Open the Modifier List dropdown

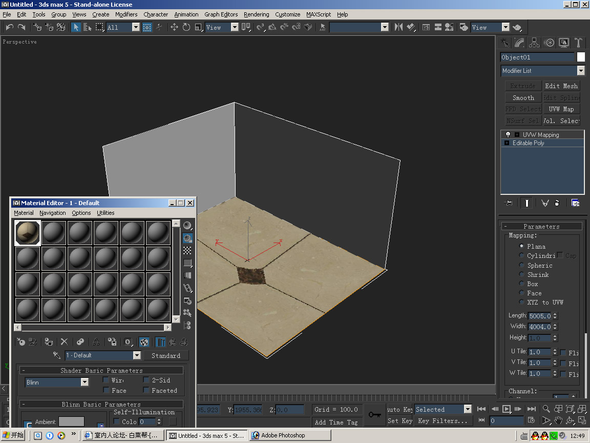tap(581, 71)
